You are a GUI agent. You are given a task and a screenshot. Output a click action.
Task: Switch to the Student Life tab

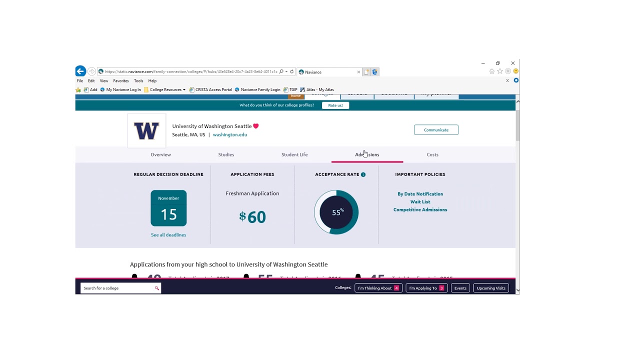[294, 154]
